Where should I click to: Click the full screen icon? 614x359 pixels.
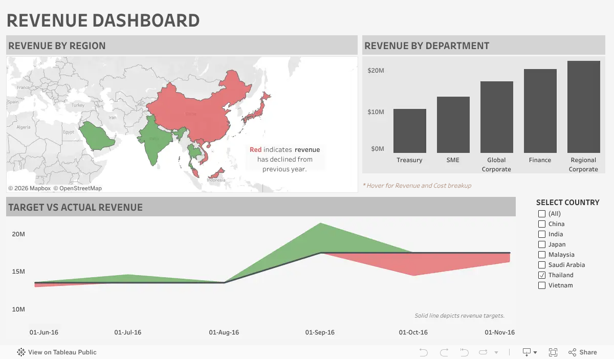[553, 352]
